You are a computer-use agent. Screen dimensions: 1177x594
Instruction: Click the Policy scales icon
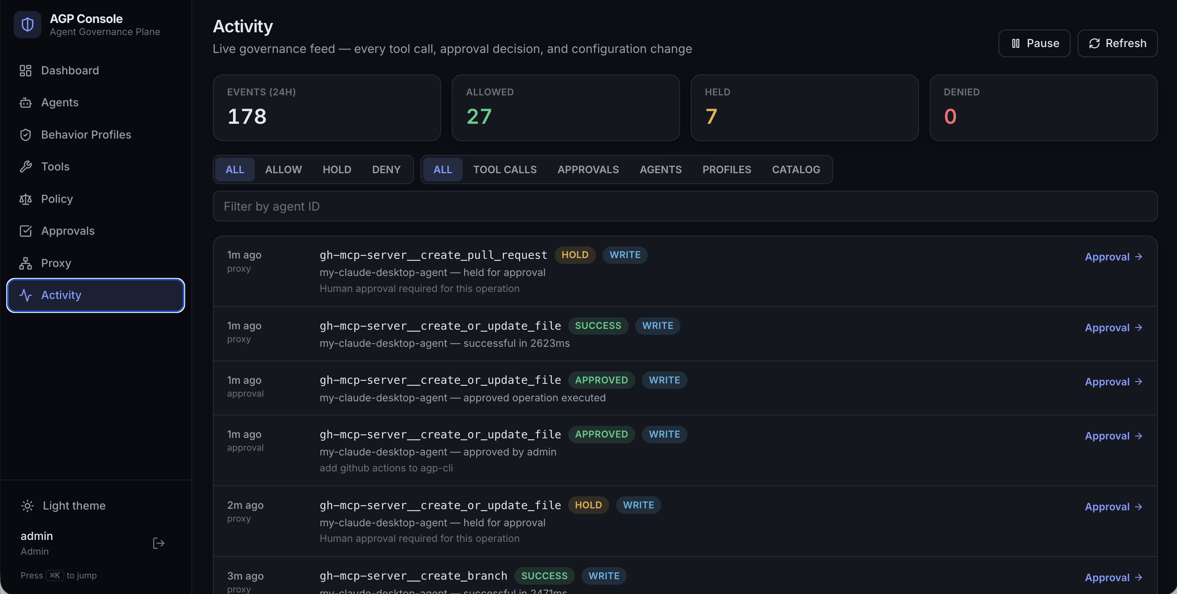(x=26, y=199)
